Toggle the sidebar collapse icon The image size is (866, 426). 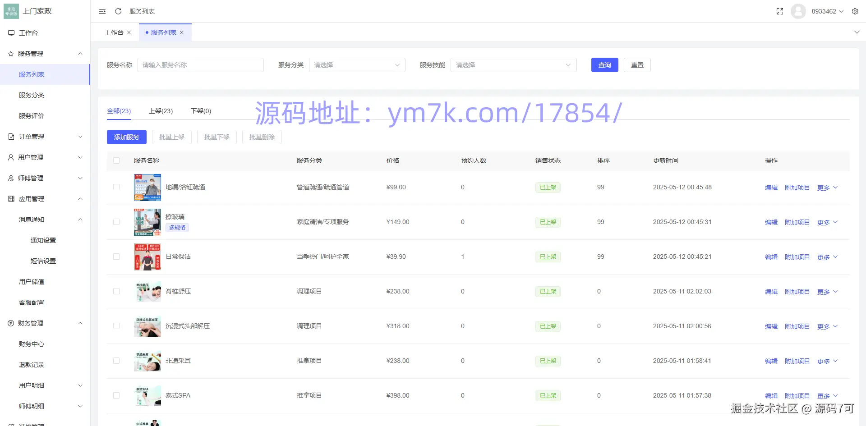[102, 11]
